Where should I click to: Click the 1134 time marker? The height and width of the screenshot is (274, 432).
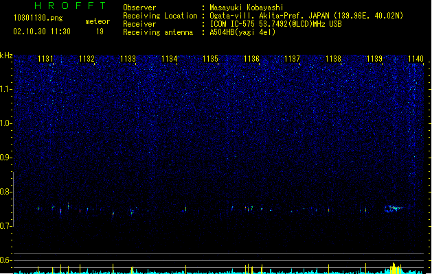click(x=170, y=59)
